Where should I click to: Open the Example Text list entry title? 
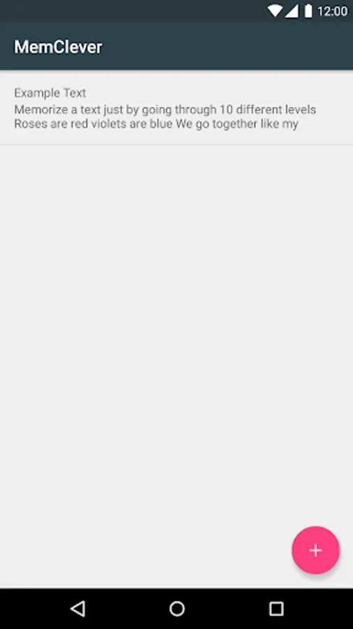coord(50,93)
